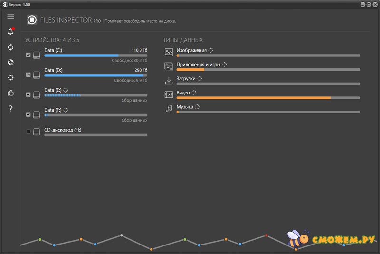The image size is (380, 254).
Task: Uncheck the Data (C:) drive checkbox
Action: click(x=28, y=55)
